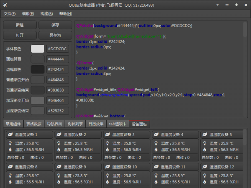
Task: Click the 字体颜色 color swatch
Action: 38,49
